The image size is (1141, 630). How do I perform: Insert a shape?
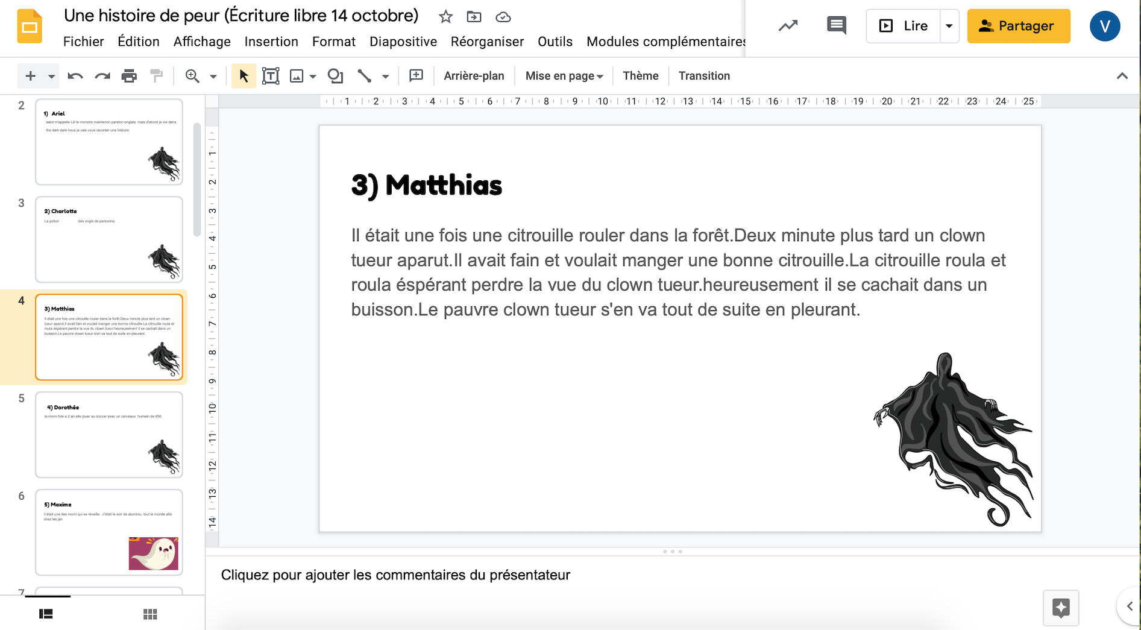[335, 76]
